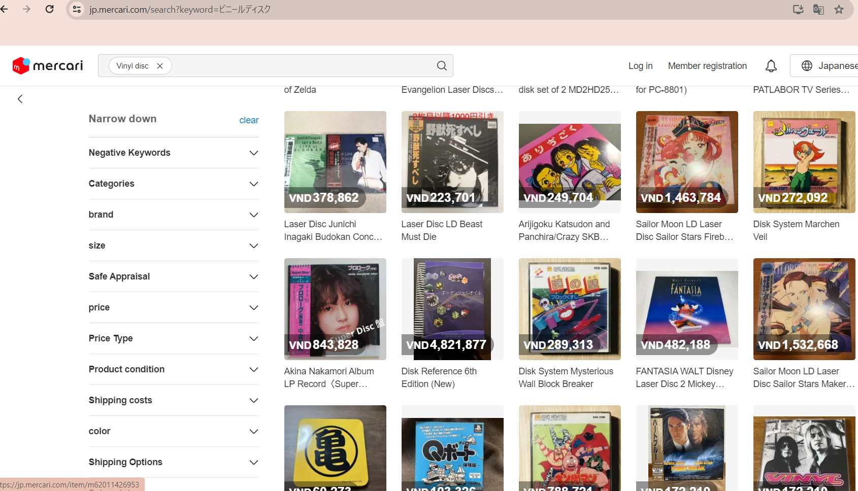
Task: Open Junichi Inagaki Laser Disc thumbnail
Action: tap(335, 162)
